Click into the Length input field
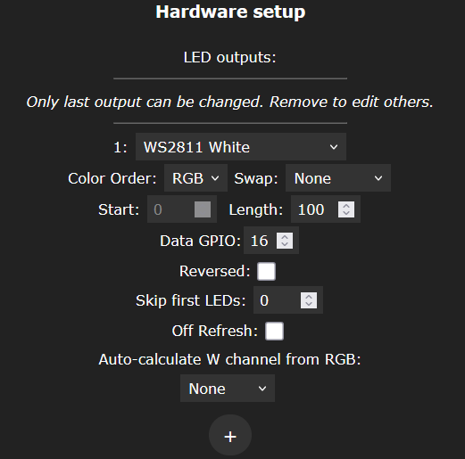 click(326, 209)
